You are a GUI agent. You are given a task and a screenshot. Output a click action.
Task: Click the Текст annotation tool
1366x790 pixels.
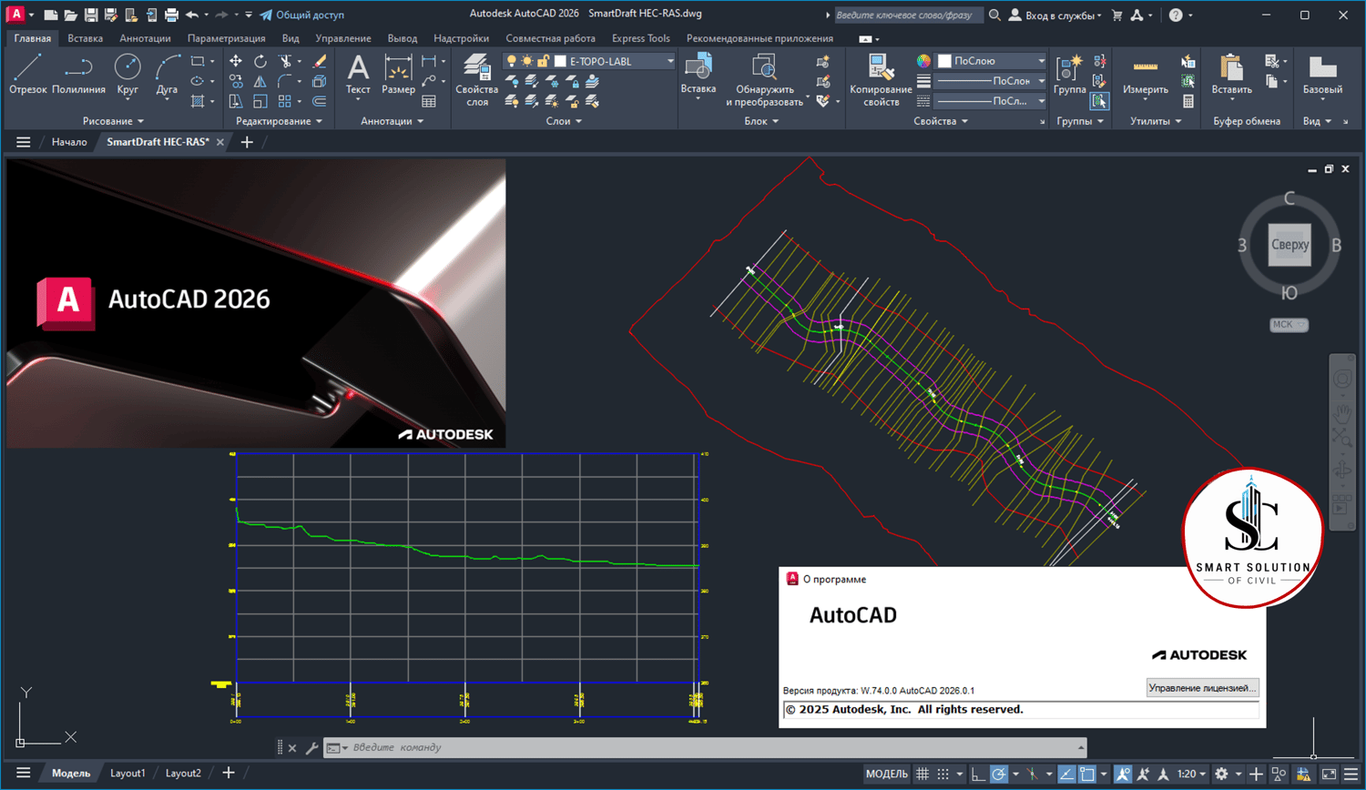(x=358, y=73)
